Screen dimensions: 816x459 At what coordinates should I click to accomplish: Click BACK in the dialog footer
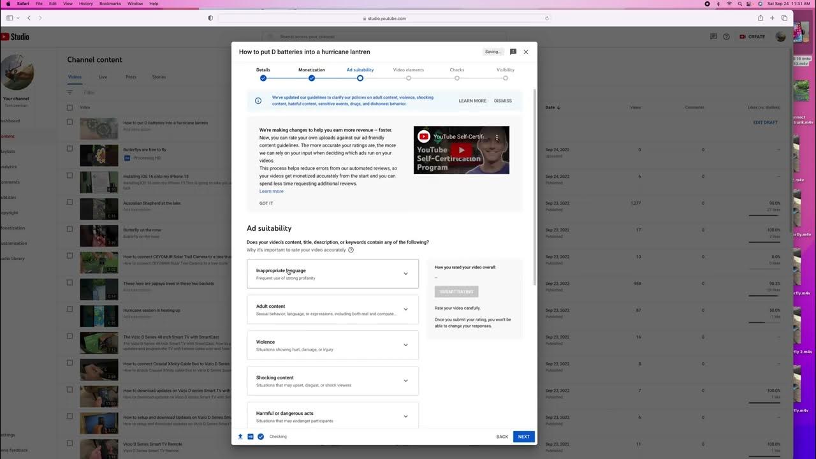pyautogui.click(x=502, y=437)
